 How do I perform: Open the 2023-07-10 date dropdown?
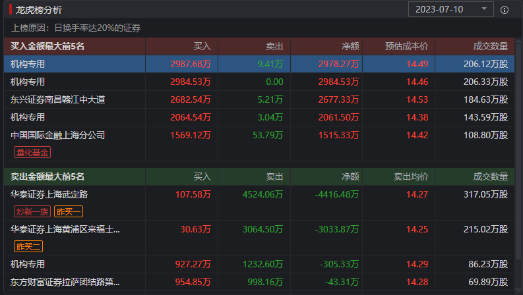(450, 9)
